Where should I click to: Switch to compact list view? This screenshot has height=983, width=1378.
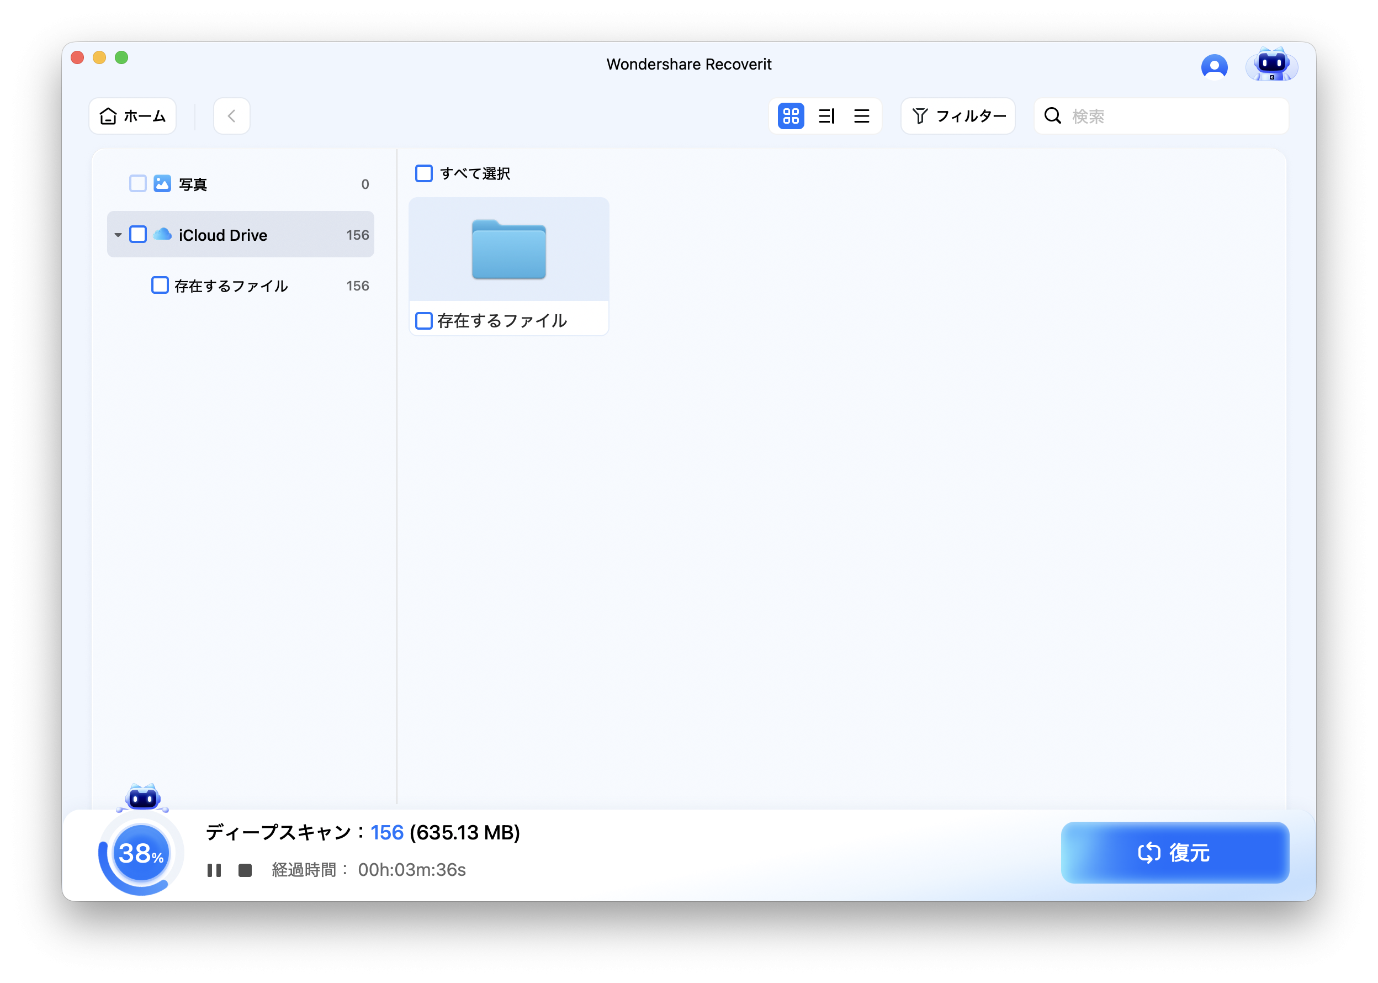(x=861, y=115)
